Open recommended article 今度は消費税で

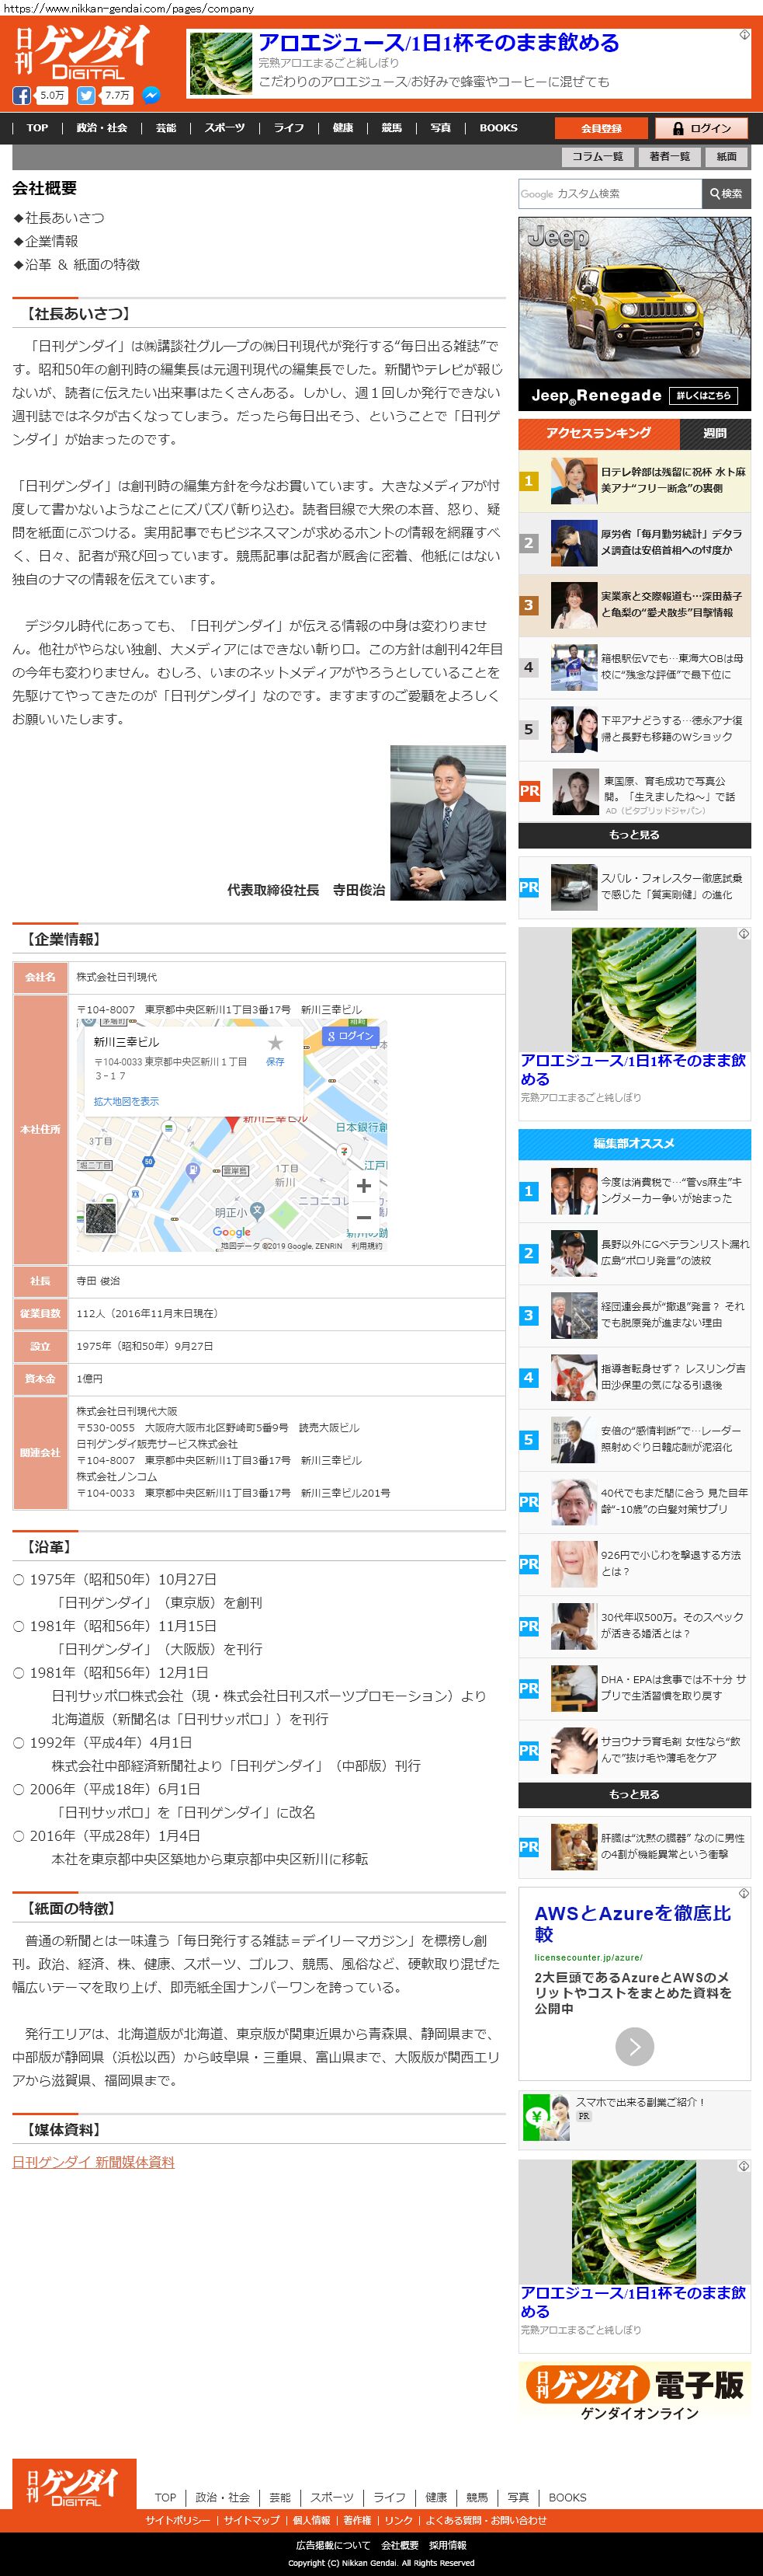pos(634,1191)
